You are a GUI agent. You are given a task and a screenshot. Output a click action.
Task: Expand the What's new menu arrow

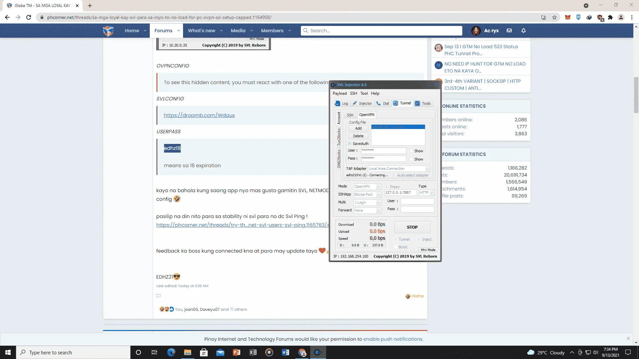[x=222, y=31]
